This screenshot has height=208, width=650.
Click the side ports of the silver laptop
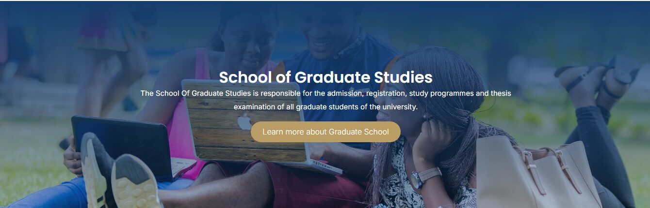click(x=324, y=165)
